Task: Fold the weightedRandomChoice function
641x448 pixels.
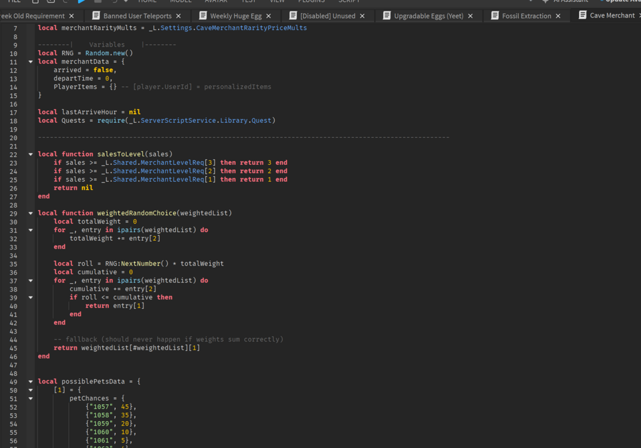Action: [30, 213]
